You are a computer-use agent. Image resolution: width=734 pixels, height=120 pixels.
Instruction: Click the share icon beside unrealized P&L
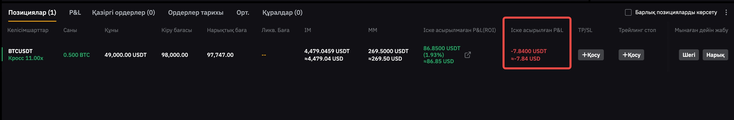pyautogui.click(x=468, y=55)
